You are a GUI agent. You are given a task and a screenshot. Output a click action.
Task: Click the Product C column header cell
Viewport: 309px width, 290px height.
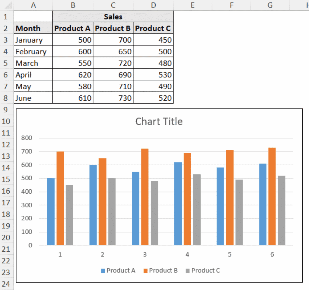point(153,28)
